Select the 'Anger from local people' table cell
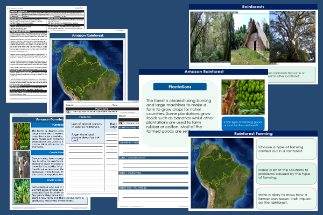 click(85, 137)
